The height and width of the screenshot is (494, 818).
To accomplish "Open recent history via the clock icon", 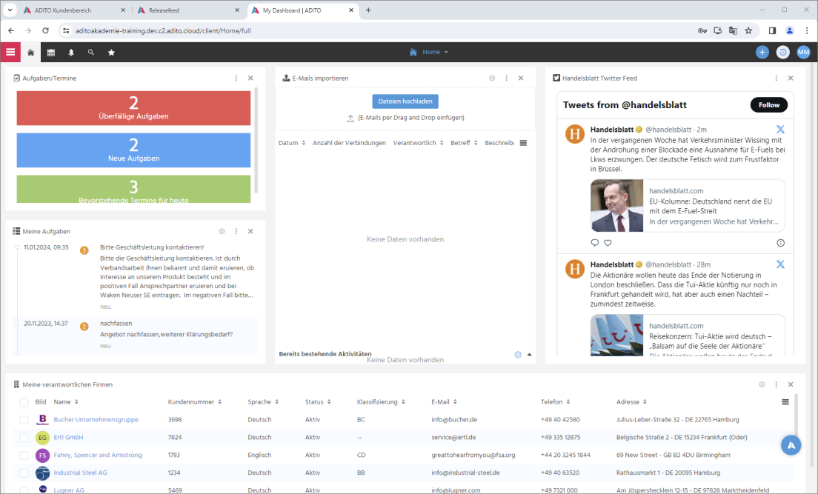I will point(782,52).
